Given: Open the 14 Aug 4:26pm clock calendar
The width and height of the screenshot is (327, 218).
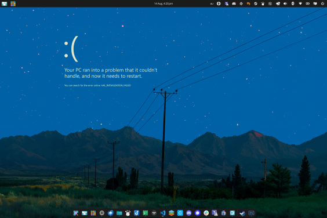Looking at the screenshot, I should (x=163, y=3).
